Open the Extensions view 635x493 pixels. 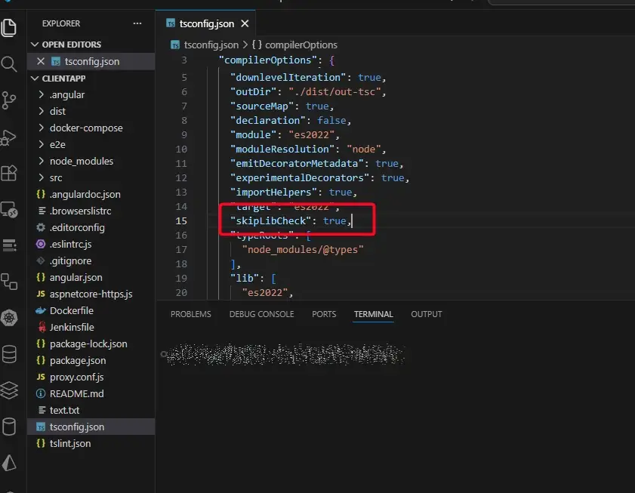click(9, 174)
